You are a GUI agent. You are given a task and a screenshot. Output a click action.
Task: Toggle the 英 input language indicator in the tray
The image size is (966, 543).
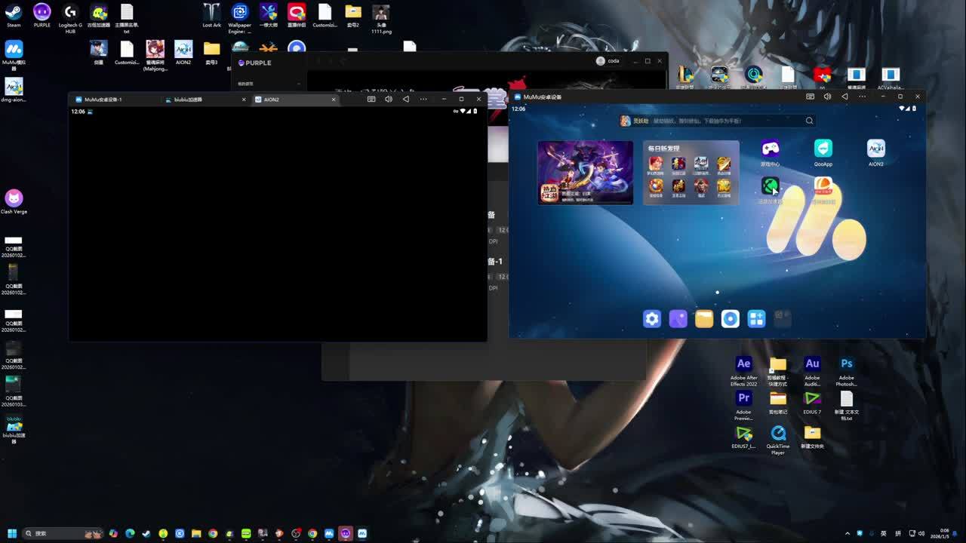884,533
